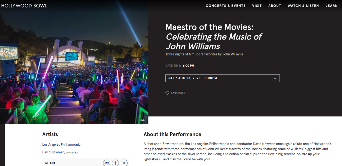Open the Learn navigation item
Viewport: 342px width, 166px height.
click(x=331, y=6)
